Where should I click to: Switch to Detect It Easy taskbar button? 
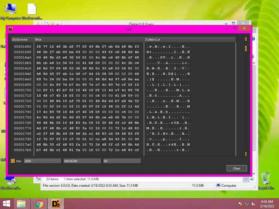56,204
